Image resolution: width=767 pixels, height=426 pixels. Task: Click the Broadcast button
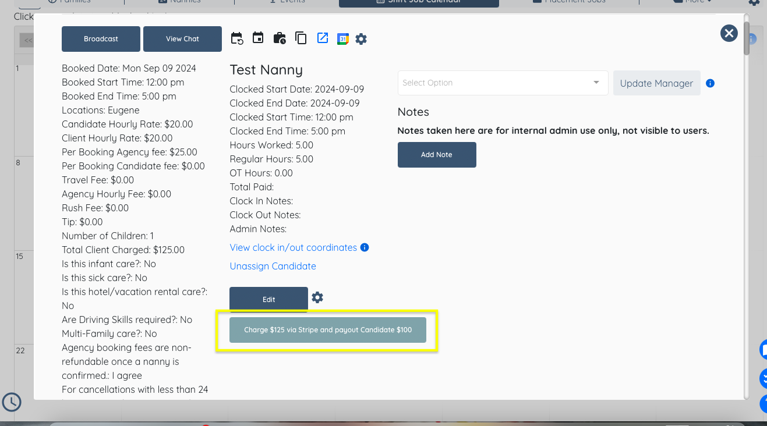(x=101, y=39)
